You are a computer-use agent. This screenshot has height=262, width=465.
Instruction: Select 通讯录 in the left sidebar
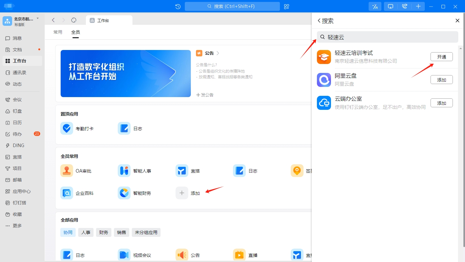[19, 73]
